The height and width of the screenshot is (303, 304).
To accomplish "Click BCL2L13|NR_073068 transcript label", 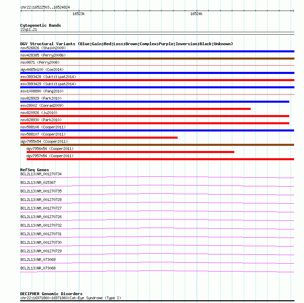I will pos(38,268).
